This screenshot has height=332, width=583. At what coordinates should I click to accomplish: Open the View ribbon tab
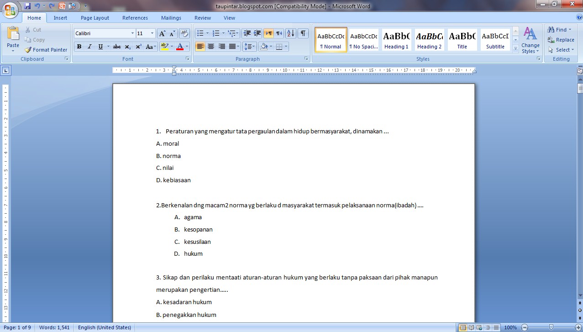[230, 18]
